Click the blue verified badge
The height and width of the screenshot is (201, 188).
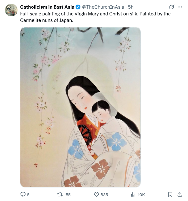coord(78,7)
